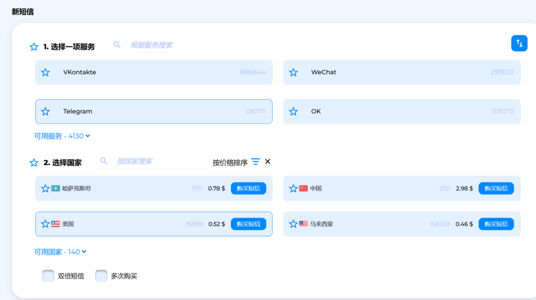Image resolution: width=536 pixels, height=300 pixels.
Task: Click the 0.46 $ price for 马来西亚
Action: coord(464,224)
